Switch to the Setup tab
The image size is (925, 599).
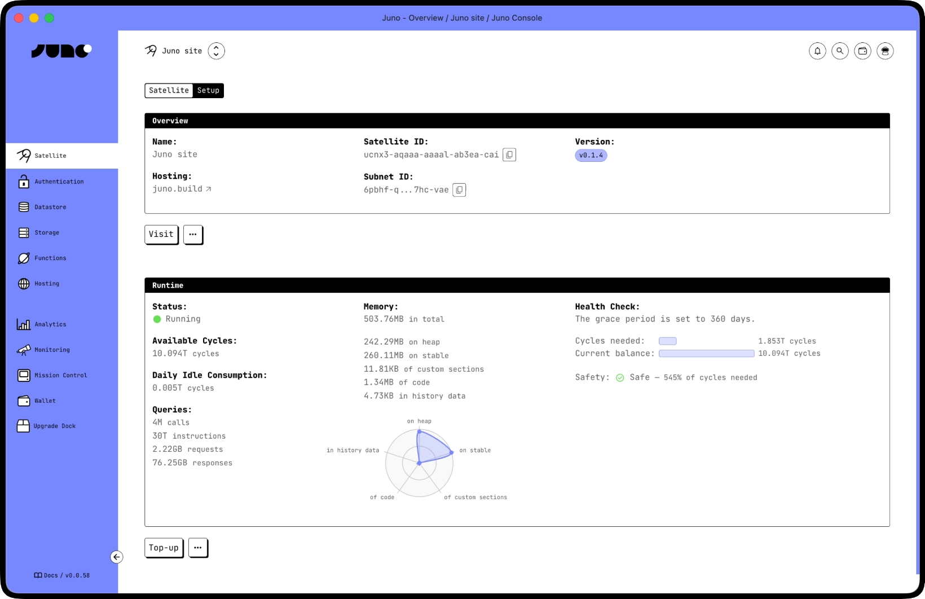pyautogui.click(x=208, y=90)
